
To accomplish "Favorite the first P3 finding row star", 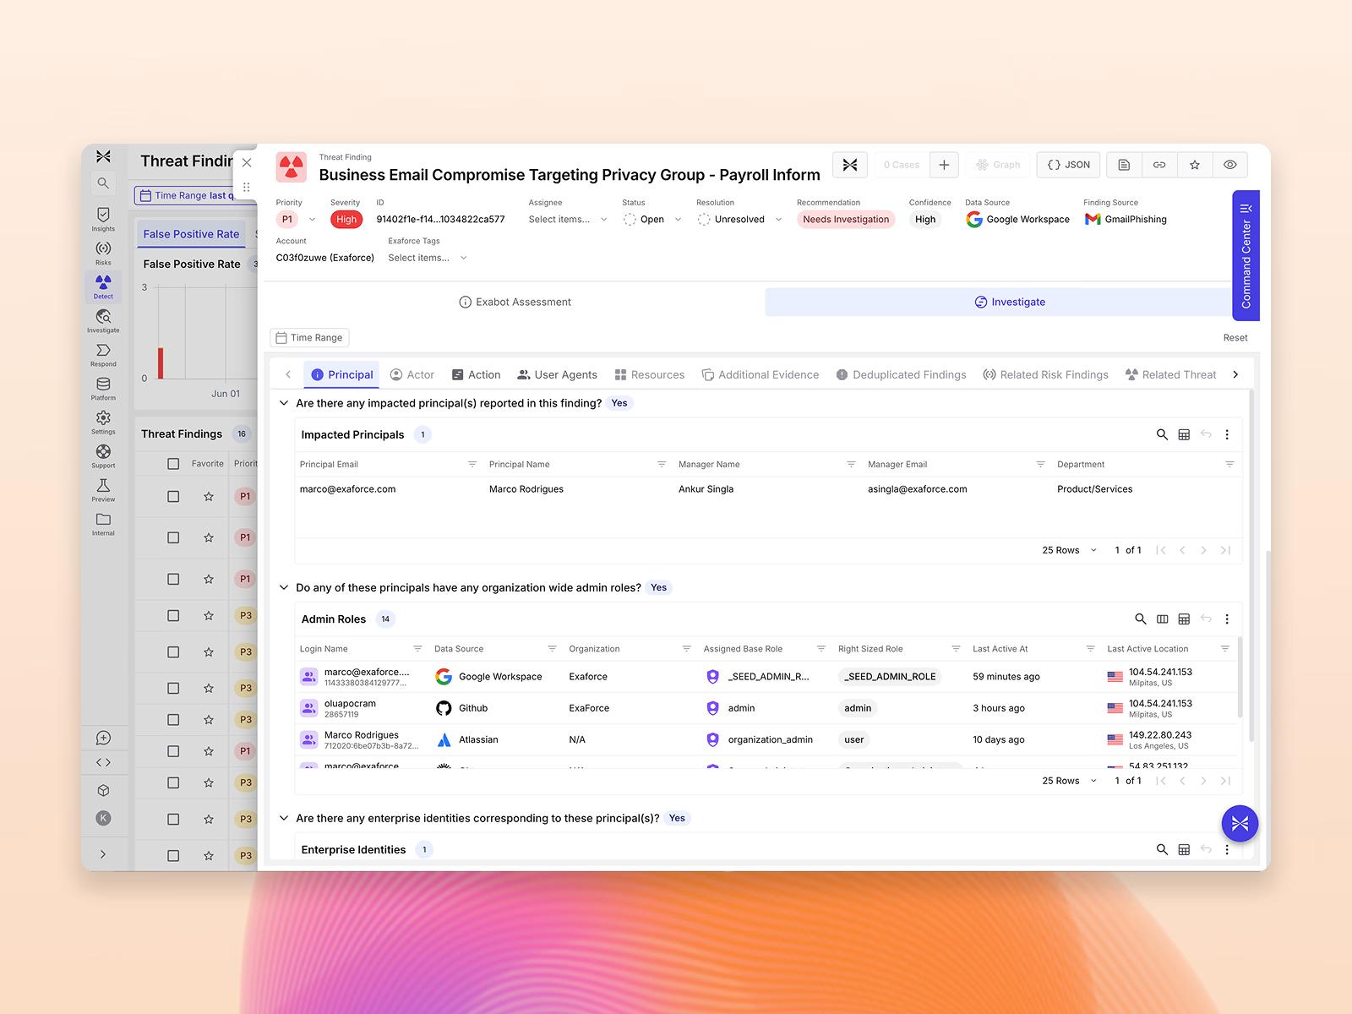I will pyautogui.click(x=209, y=615).
